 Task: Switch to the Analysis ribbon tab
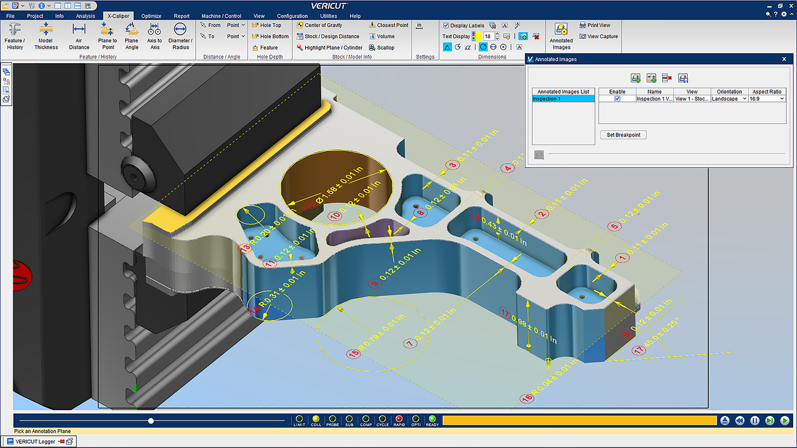[85, 16]
